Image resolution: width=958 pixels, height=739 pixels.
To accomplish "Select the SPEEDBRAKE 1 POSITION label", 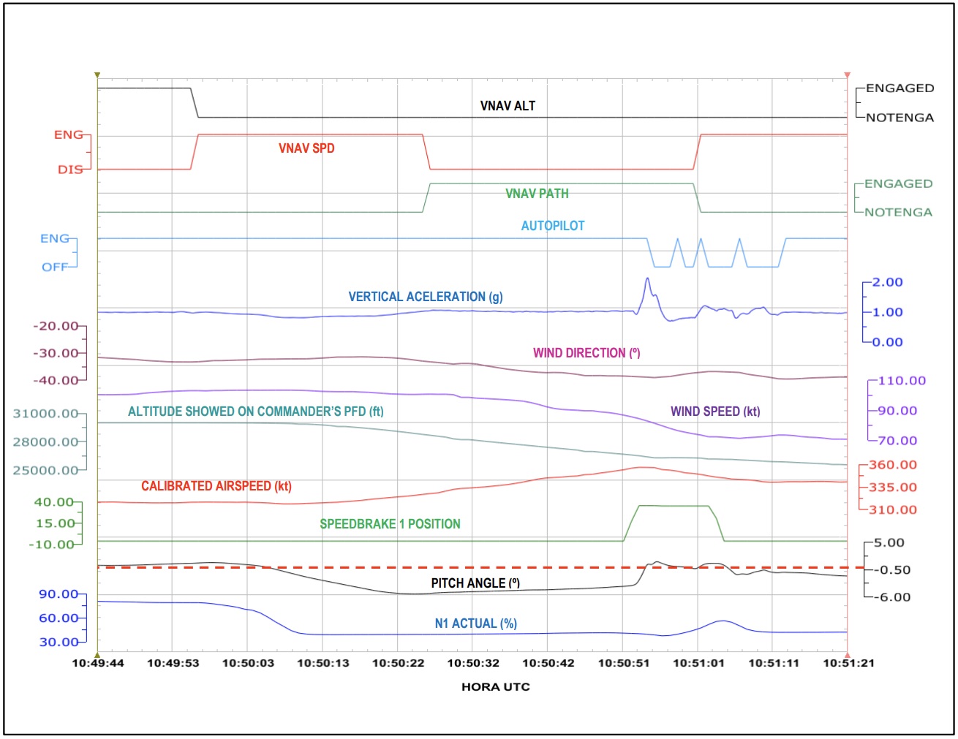I will coord(390,524).
